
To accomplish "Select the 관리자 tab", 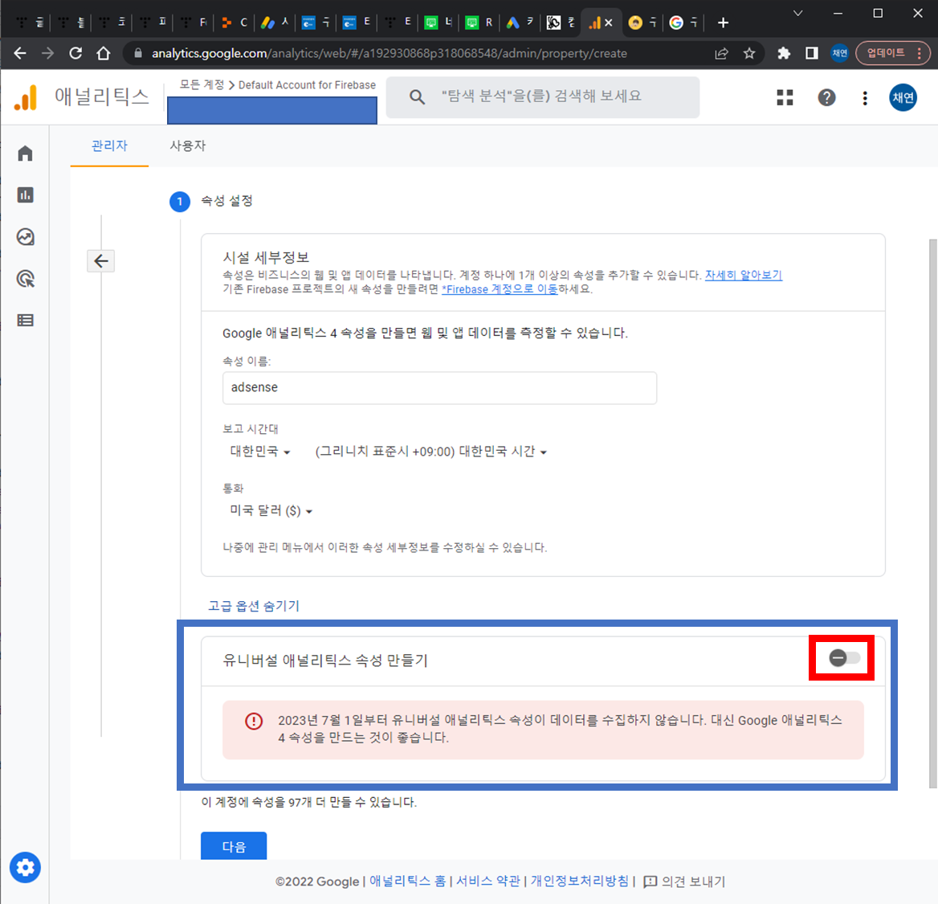I will click(x=109, y=145).
